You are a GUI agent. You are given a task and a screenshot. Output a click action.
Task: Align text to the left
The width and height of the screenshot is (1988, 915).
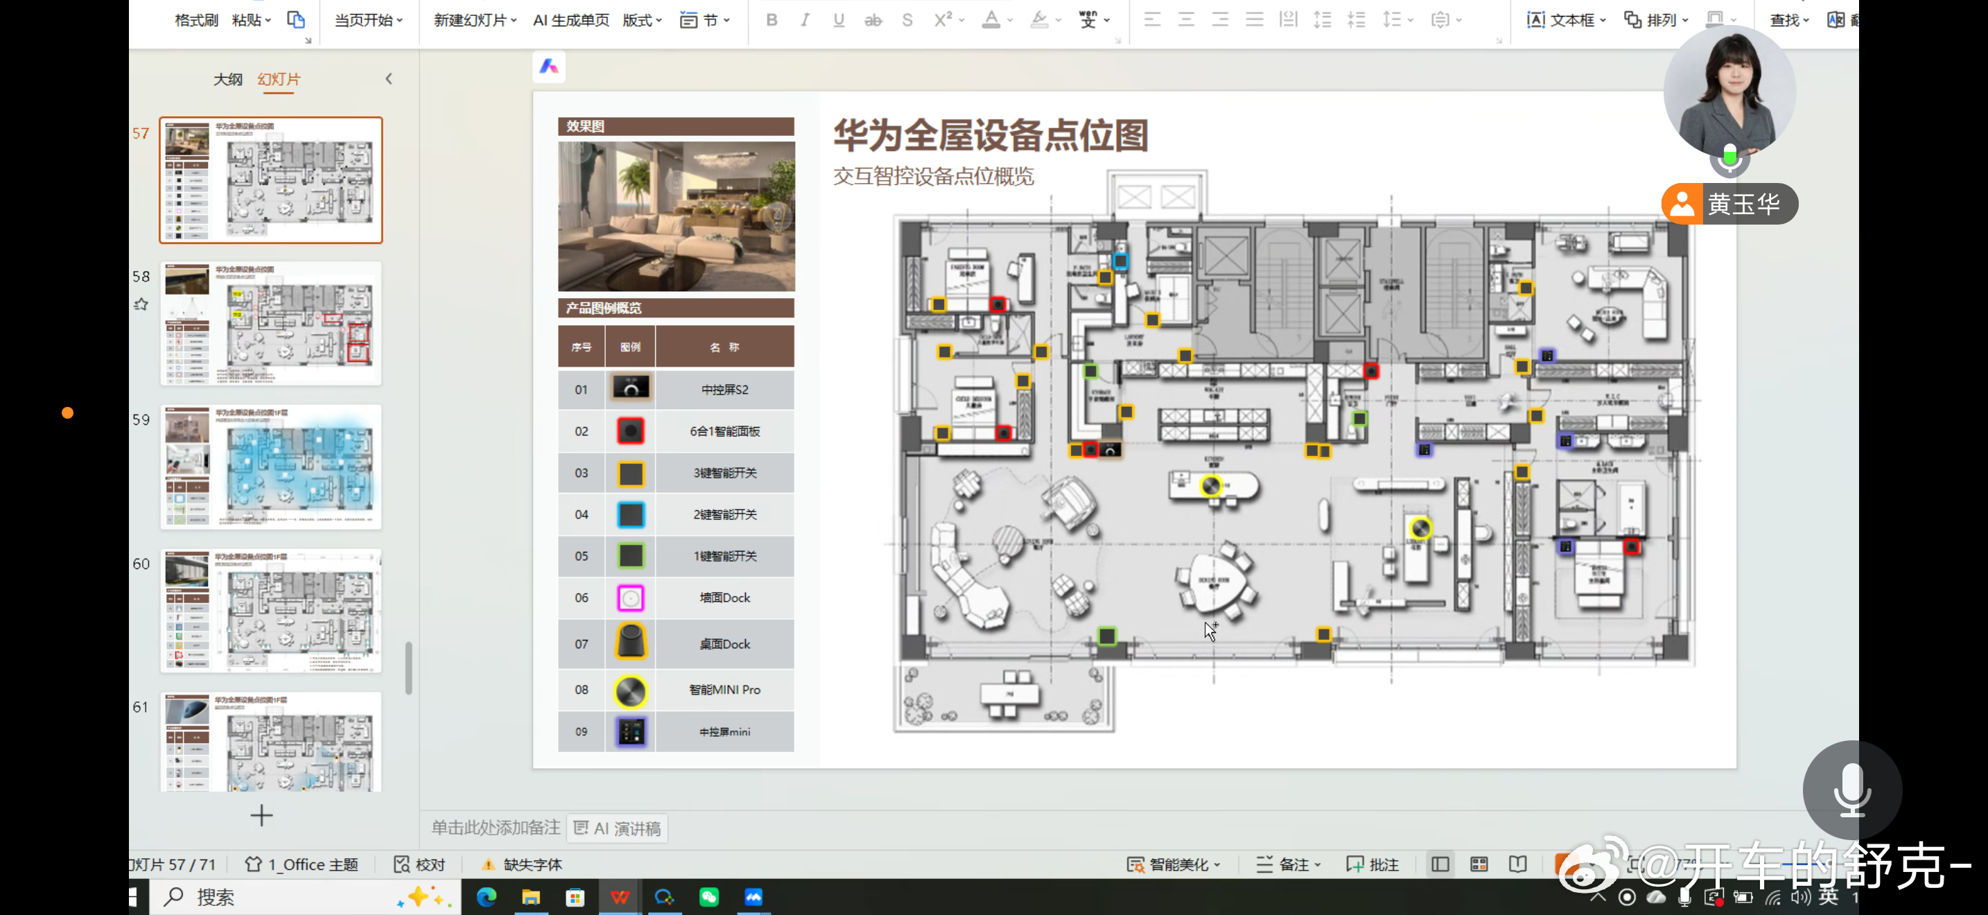point(1152,20)
